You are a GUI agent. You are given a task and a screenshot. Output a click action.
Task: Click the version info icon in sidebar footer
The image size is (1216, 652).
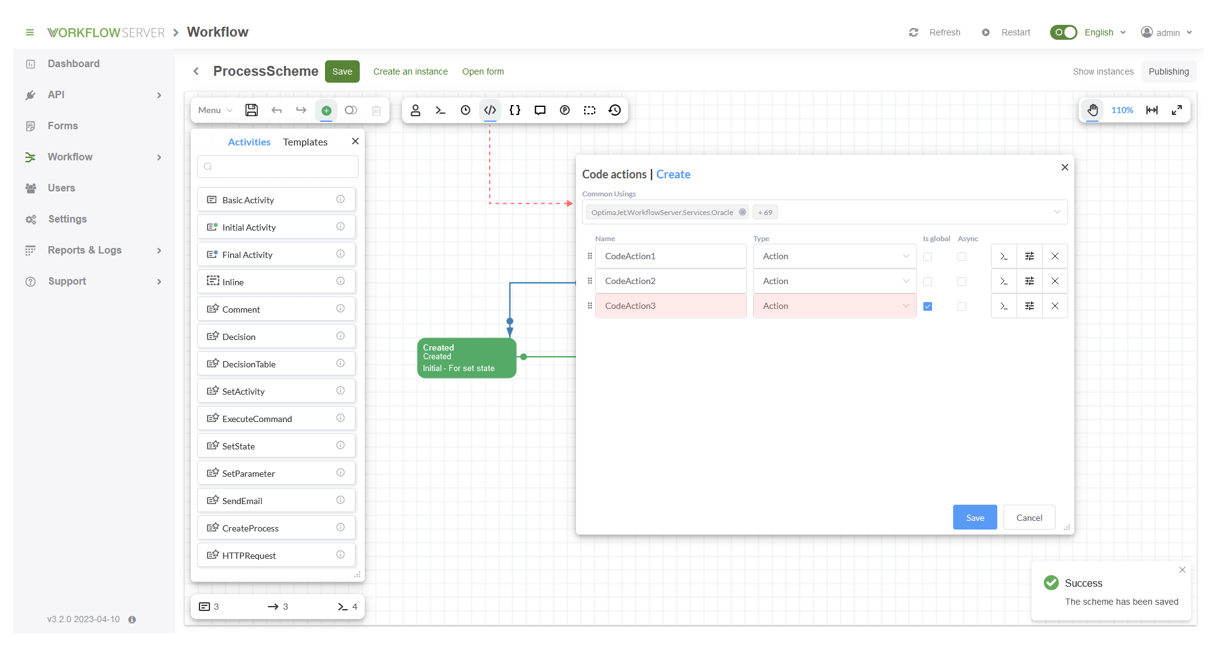click(x=132, y=620)
